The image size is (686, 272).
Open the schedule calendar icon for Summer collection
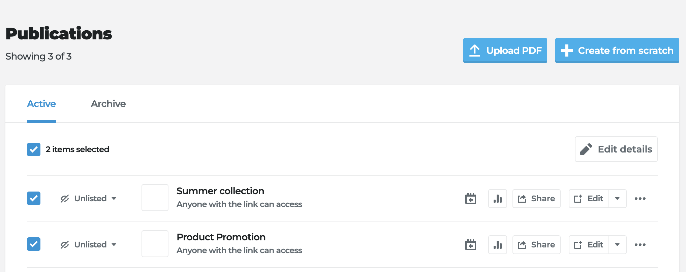coord(470,198)
